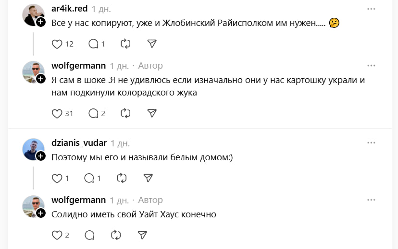Open more options for dzianis_vudar's comment
Screen dimensions: 398x249
[371, 143]
